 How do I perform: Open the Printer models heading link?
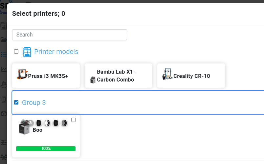(x=56, y=52)
